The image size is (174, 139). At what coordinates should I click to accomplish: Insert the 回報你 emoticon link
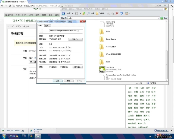coord(131,116)
